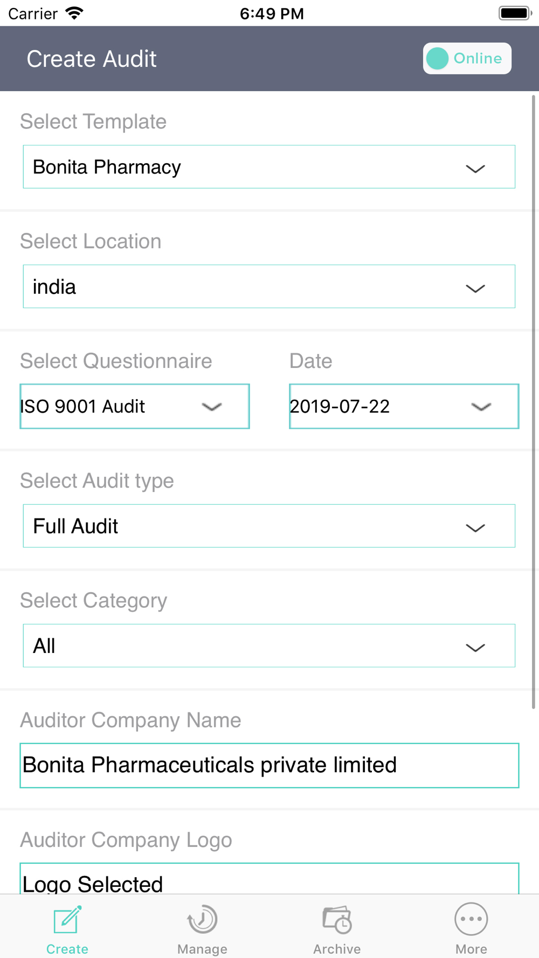Image resolution: width=539 pixels, height=958 pixels.
Task: Expand the All category dropdown
Action: tap(269, 645)
